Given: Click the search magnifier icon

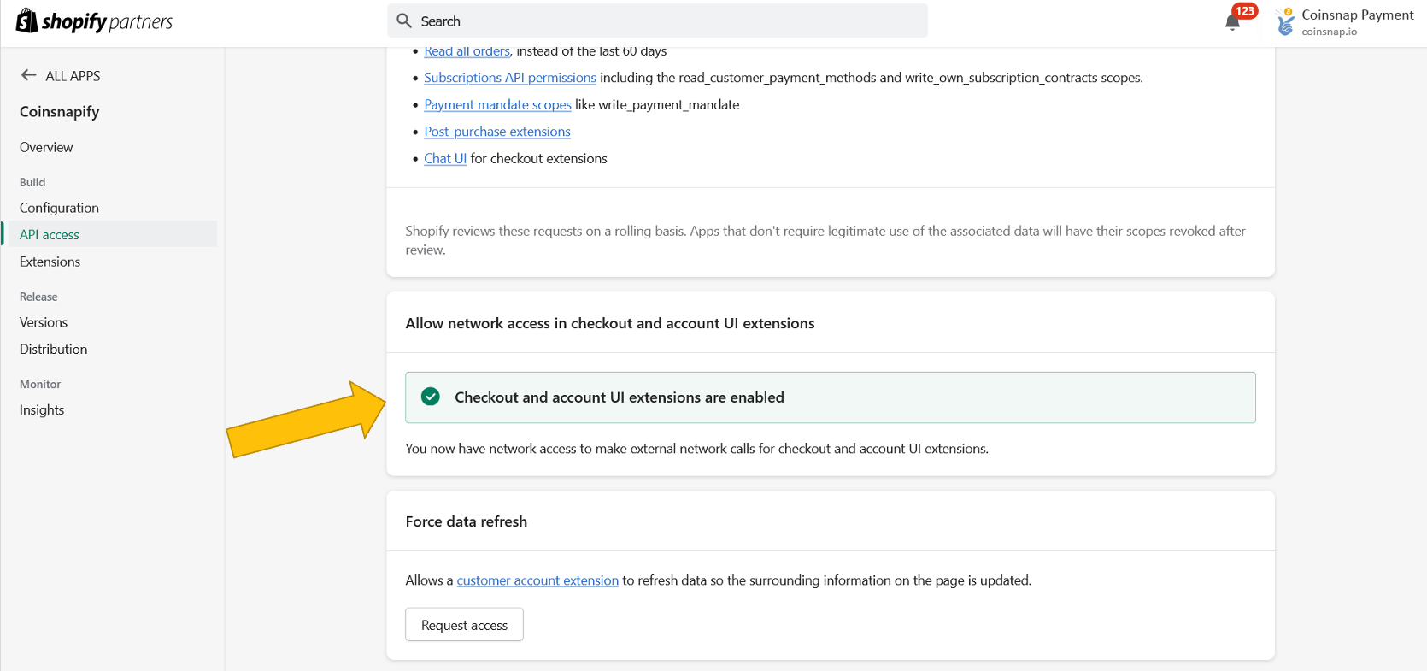Looking at the screenshot, I should point(404,21).
